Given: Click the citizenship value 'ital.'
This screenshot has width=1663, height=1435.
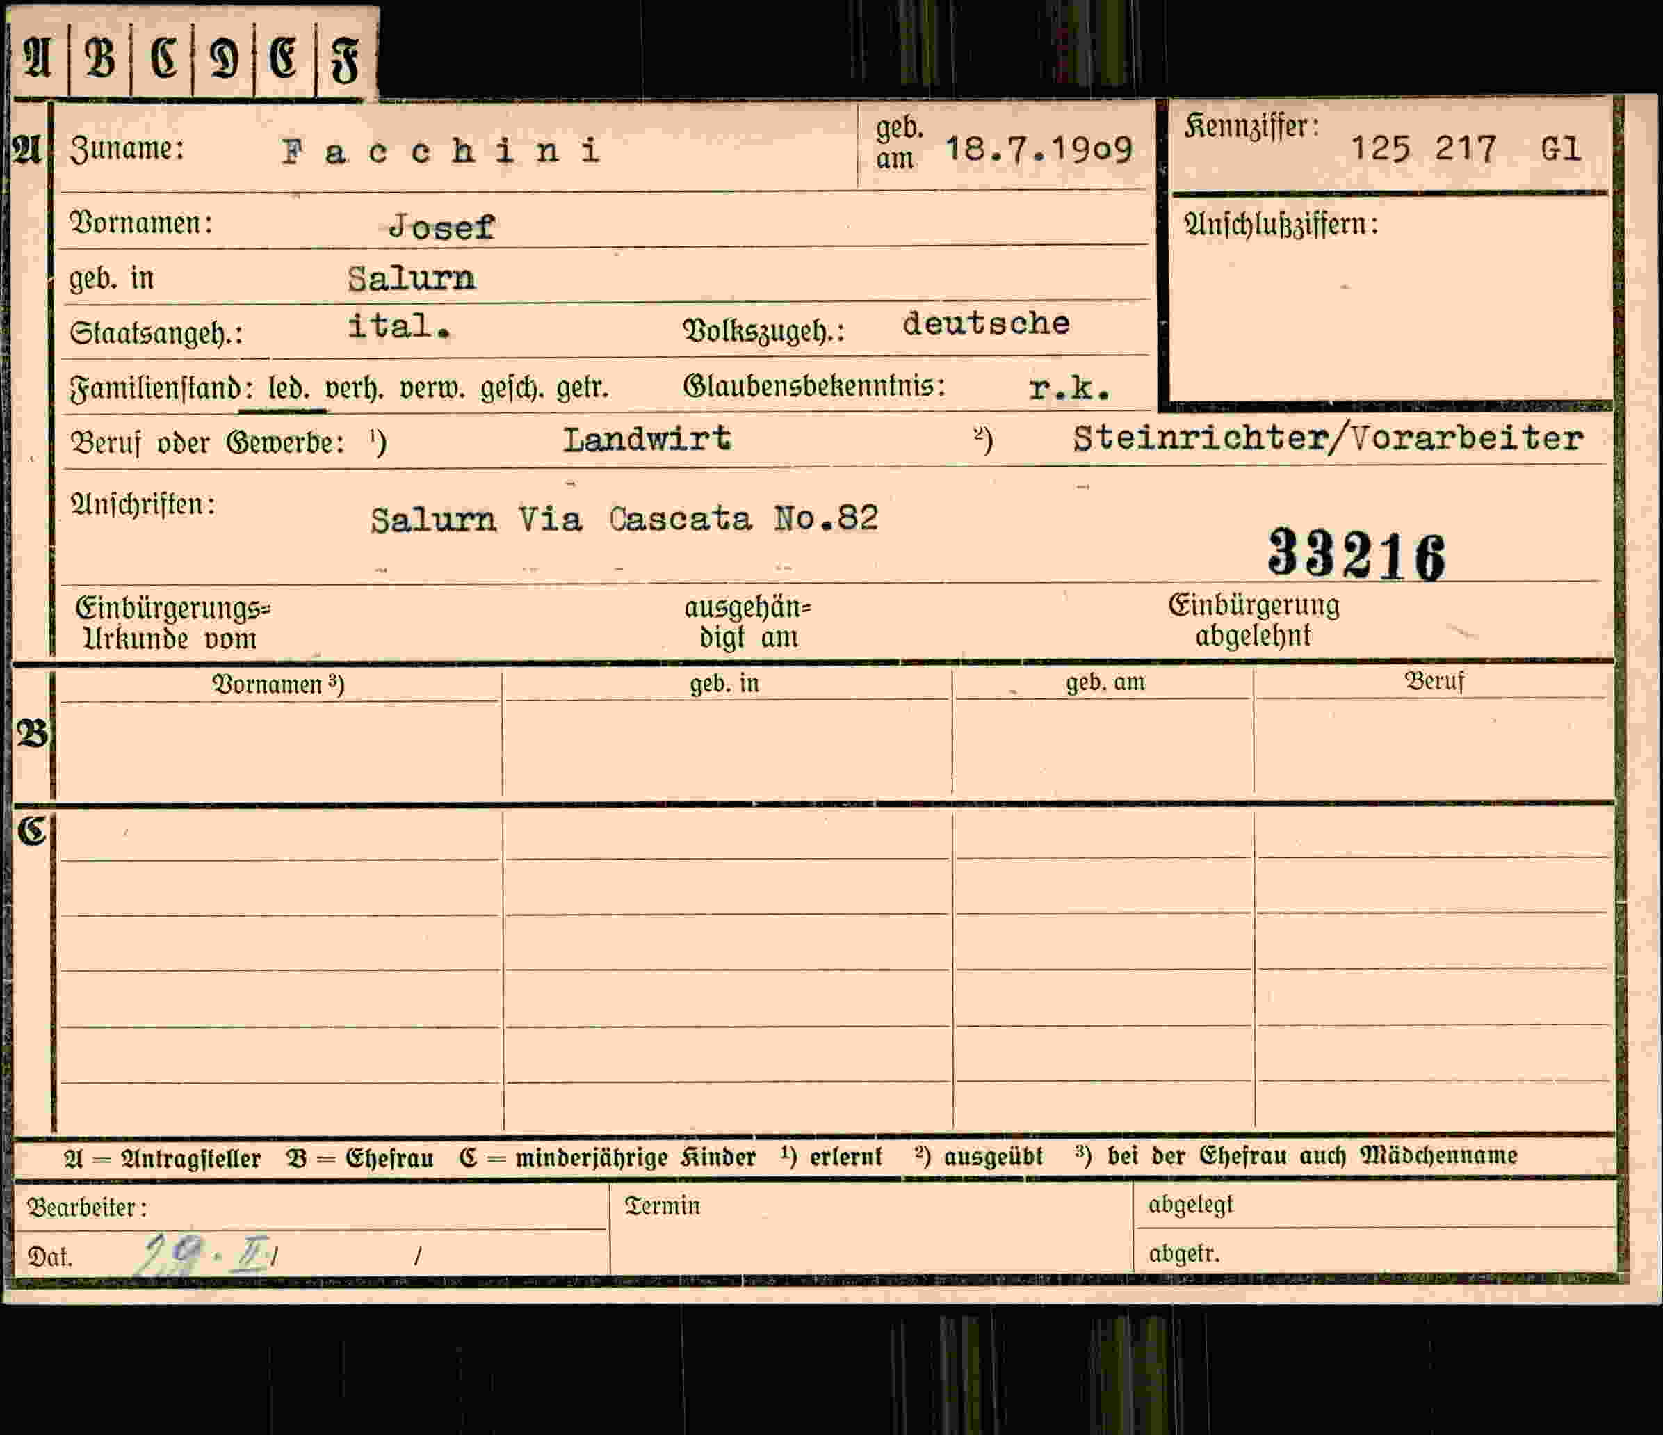Looking at the screenshot, I should click(x=399, y=326).
